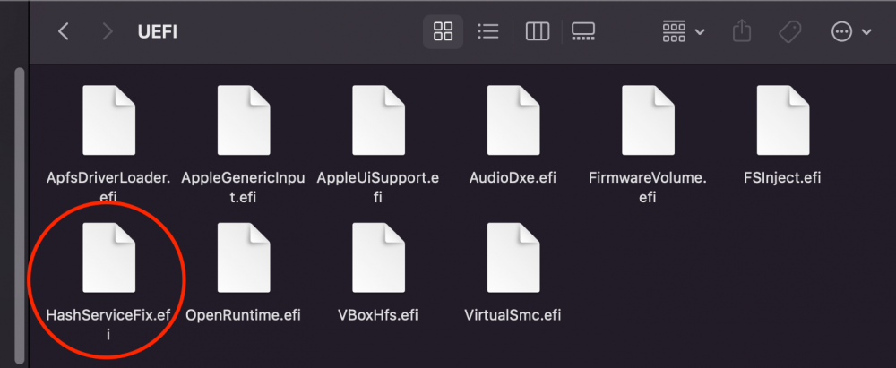Switch to gallery view

583,31
